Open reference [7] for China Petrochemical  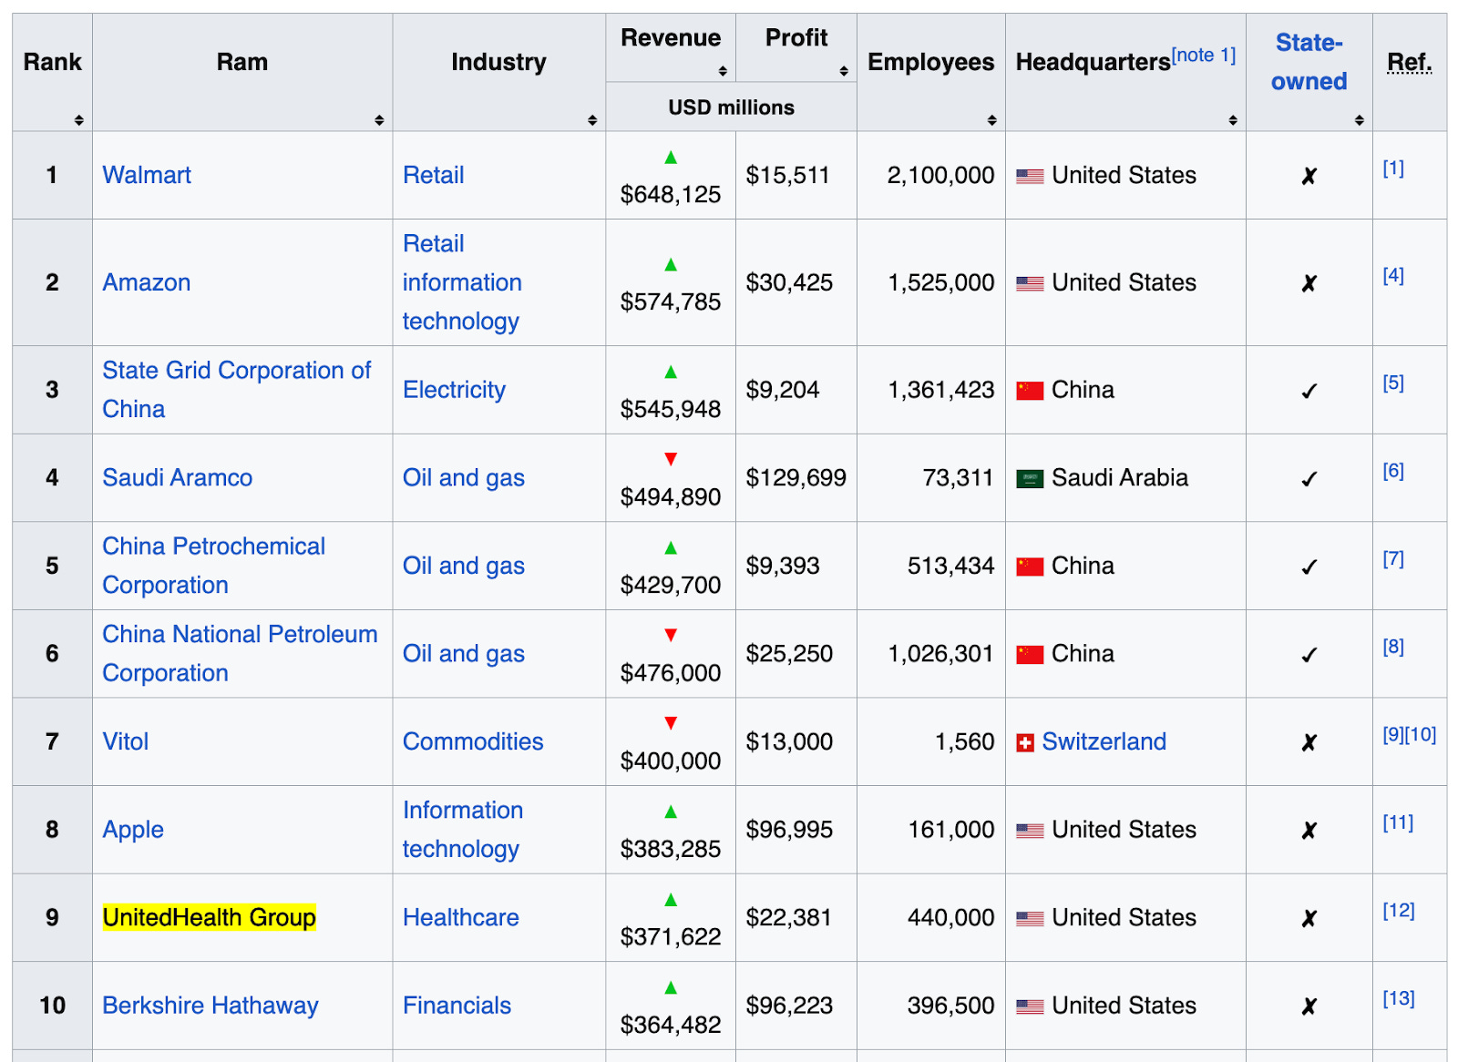pos(1393,558)
